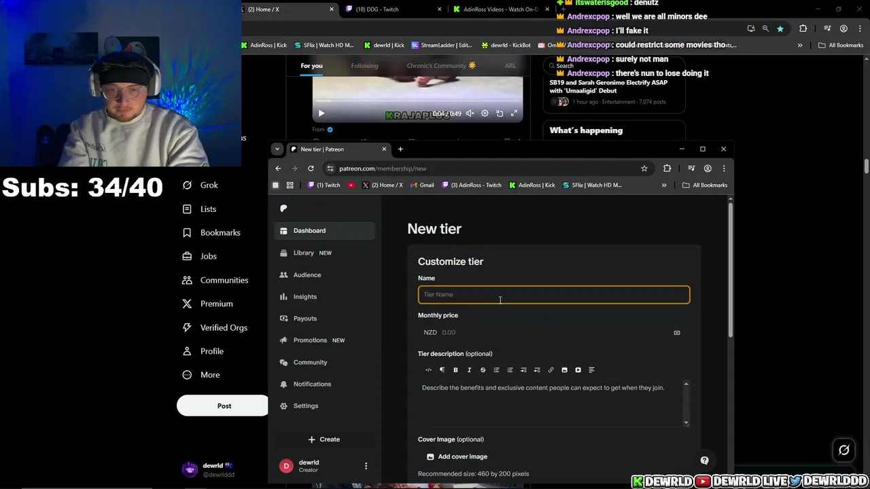
Task: Click the Tier Name input field
Action: click(x=554, y=295)
